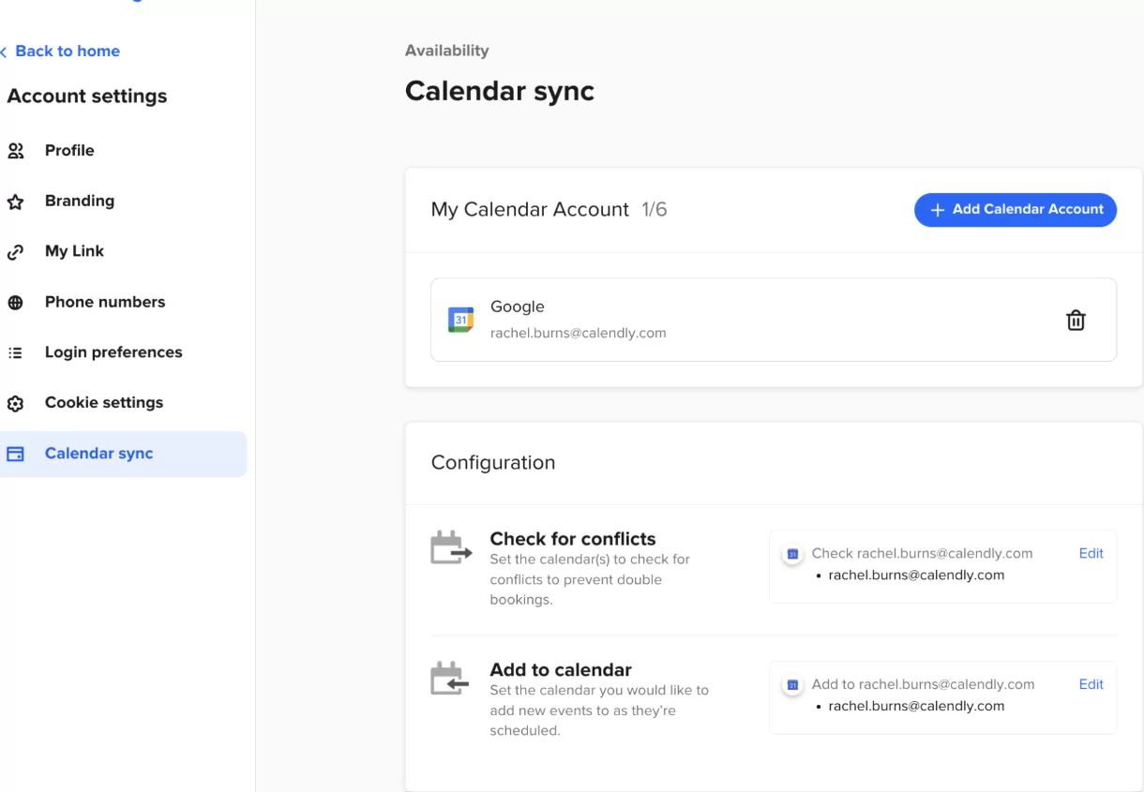Screen dimensions: 1144x792
Task: Click the Calendar sync calendar icon
Action: coord(15,454)
